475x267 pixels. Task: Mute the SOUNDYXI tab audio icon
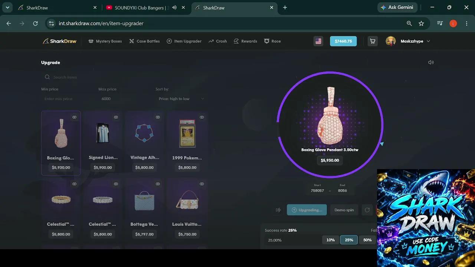tap(174, 7)
